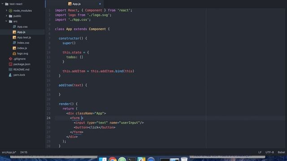The image size is (287, 161).
Task: Click the public folder icon
Action: point(11,16)
